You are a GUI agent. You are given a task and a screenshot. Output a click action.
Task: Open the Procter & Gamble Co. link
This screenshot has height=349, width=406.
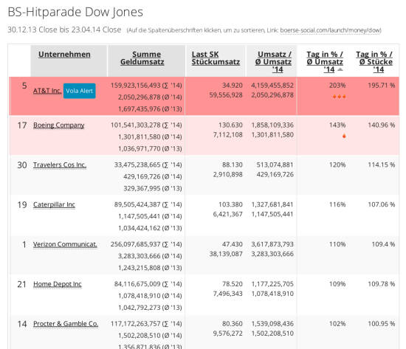pos(66,324)
